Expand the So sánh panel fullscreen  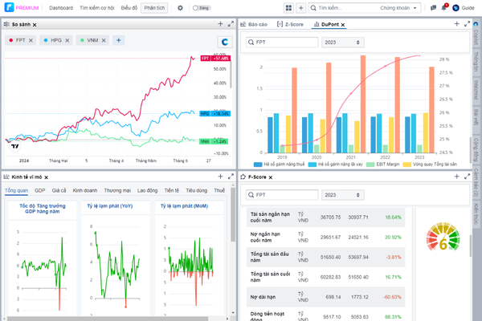(x=231, y=23)
